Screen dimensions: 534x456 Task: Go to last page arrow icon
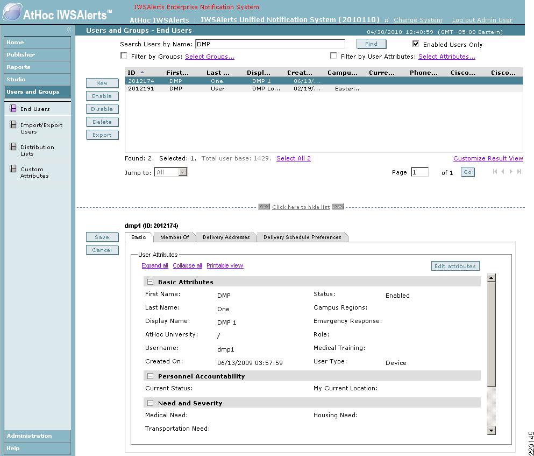pos(519,172)
